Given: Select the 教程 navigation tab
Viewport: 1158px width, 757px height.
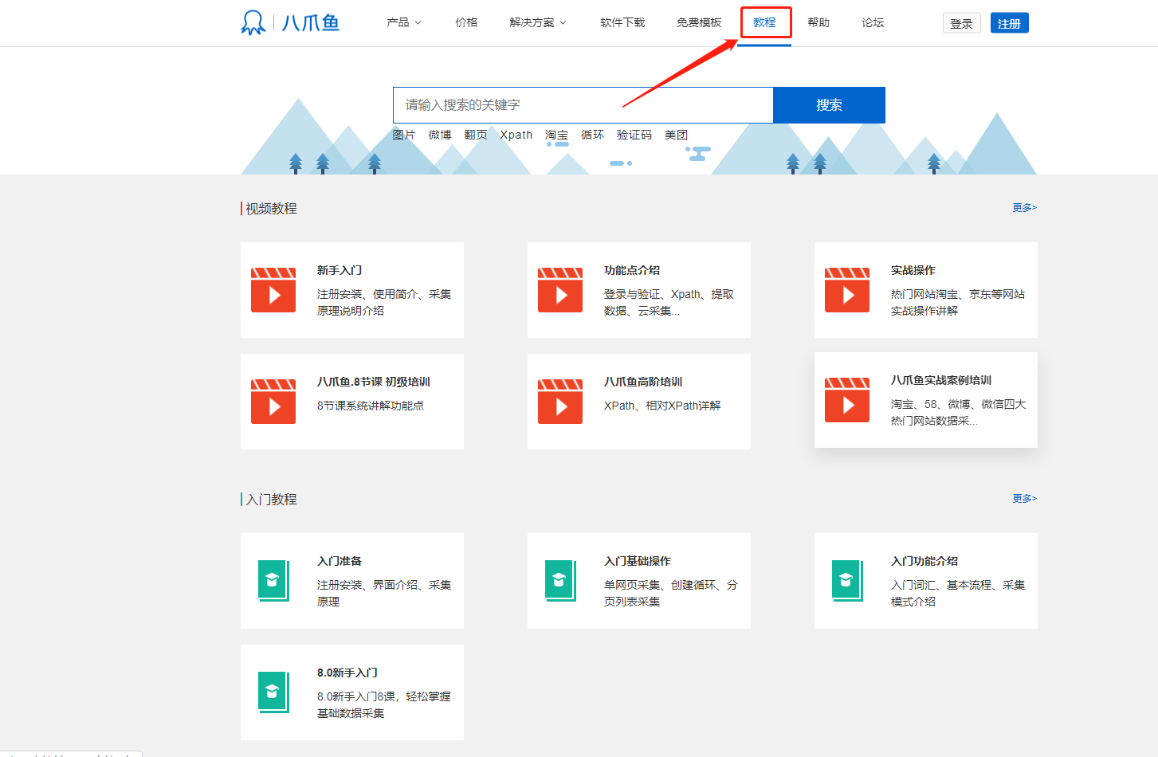Looking at the screenshot, I should coord(764,22).
